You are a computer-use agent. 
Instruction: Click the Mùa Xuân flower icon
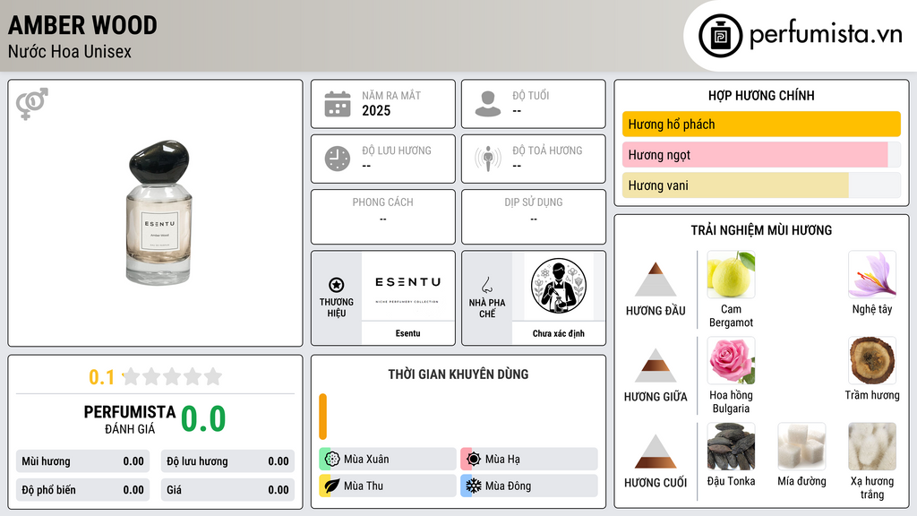tap(332, 459)
